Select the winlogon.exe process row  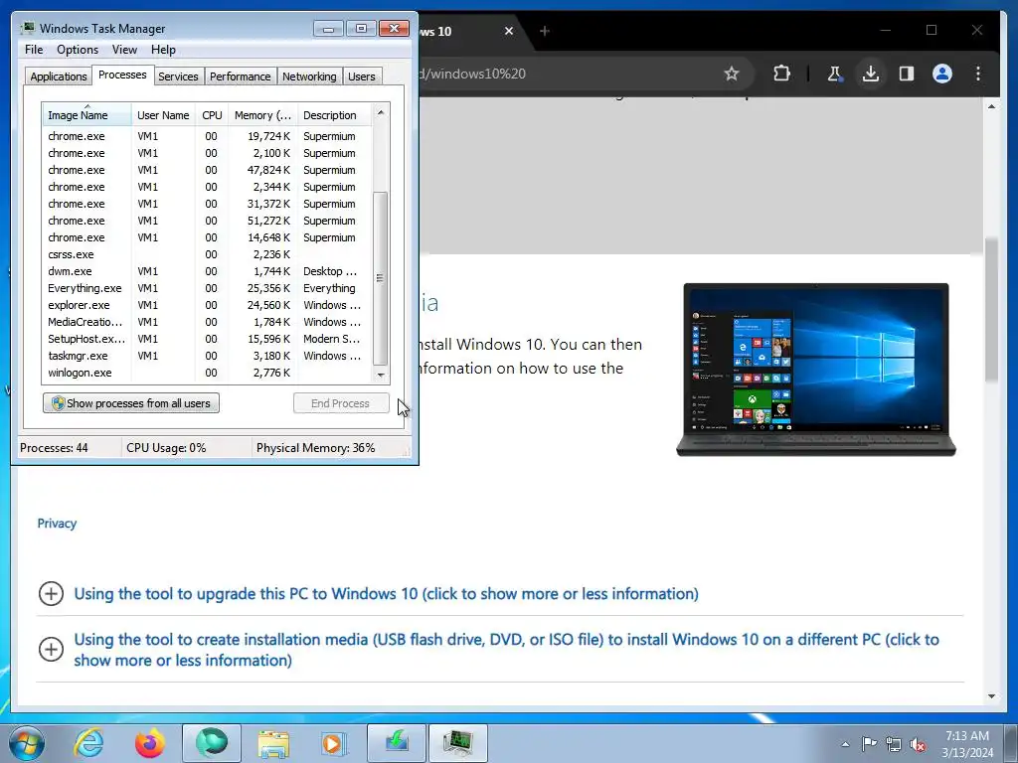207,373
